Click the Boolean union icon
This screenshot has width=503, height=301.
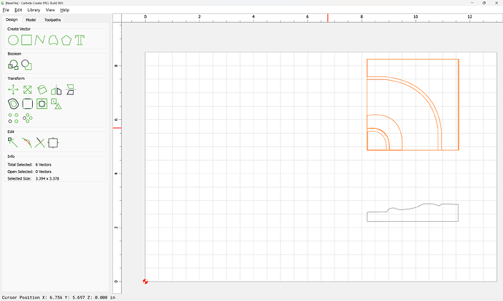[x=13, y=65]
